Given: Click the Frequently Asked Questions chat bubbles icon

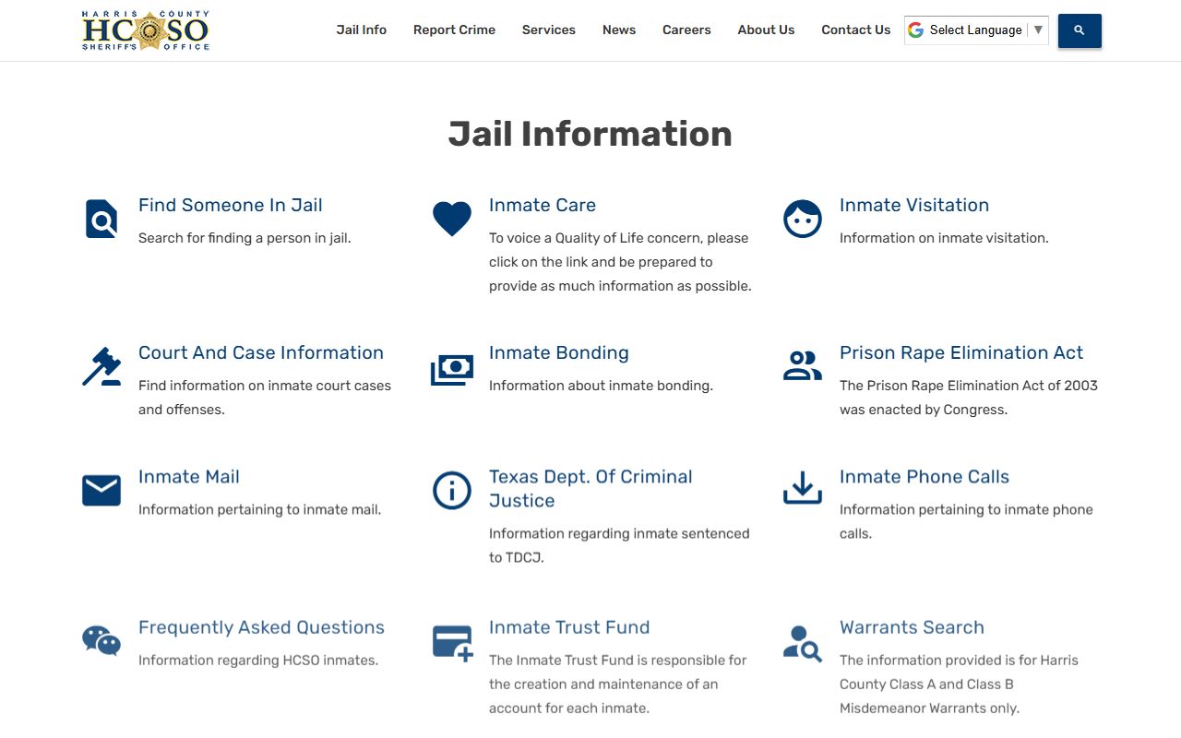Looking at the screenshot, I should (x=101, y=640).
